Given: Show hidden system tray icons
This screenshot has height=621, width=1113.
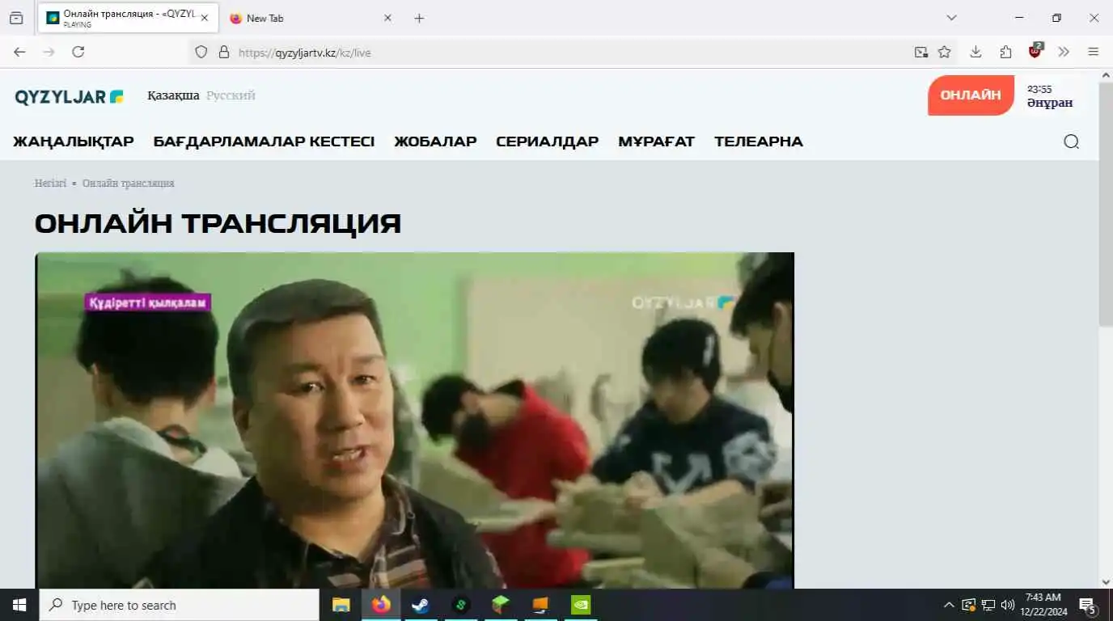Looking at the screenshot, I should [x=949, y=605].
